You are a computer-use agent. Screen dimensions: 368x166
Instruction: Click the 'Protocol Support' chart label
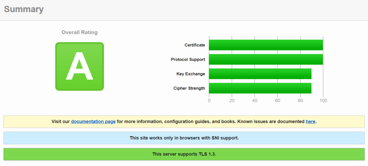[x=188, y=60]
